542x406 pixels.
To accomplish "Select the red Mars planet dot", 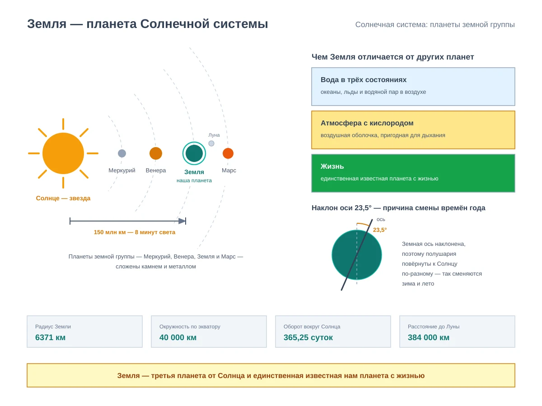I will tap(228, 153).
